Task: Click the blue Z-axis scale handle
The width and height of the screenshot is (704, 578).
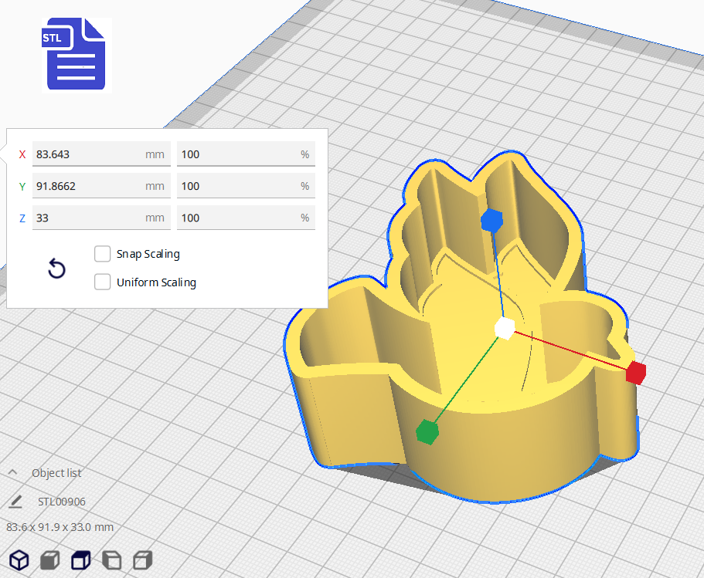Action: [x=491, y=221]
